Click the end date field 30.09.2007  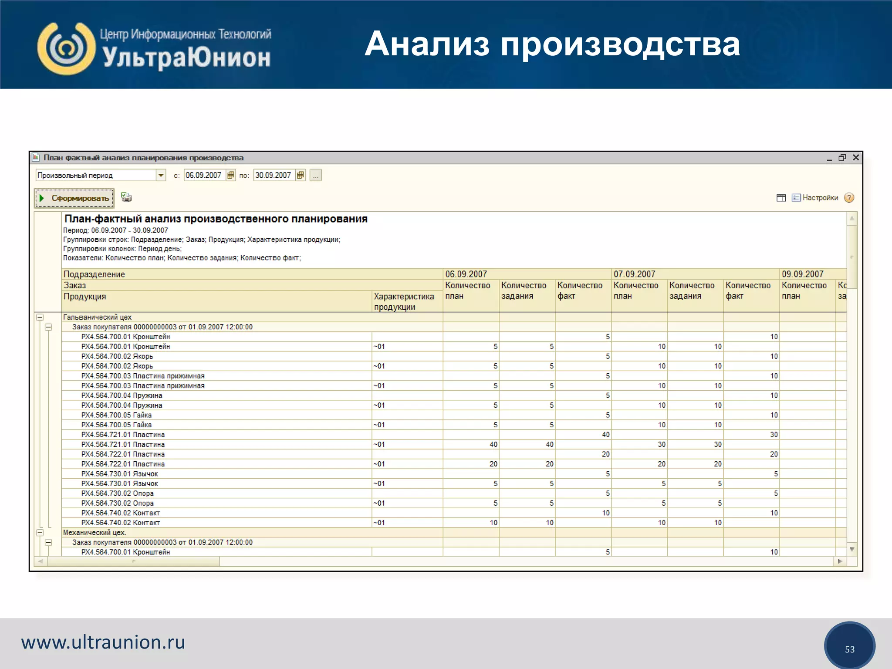click(x=274, y=175)
